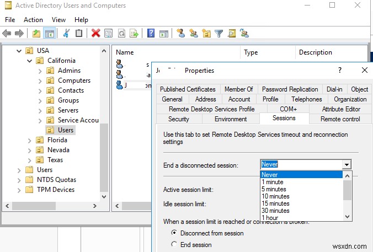Screen dimensions: 373x252
Task: Open the File menu
Action: (x=10, y=20)
